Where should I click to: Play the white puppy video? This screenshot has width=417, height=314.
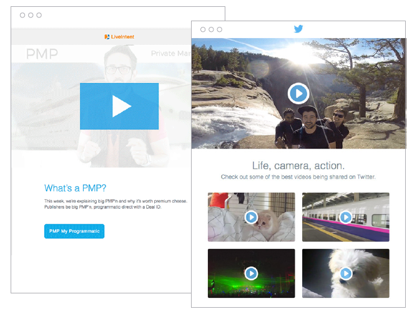click(x=345, y=273)
